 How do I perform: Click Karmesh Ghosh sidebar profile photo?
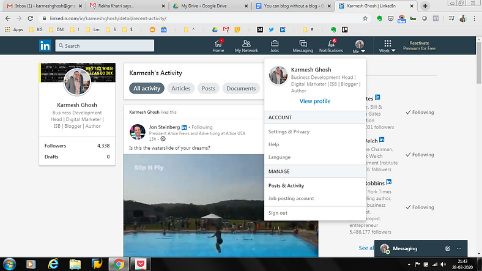77,82
